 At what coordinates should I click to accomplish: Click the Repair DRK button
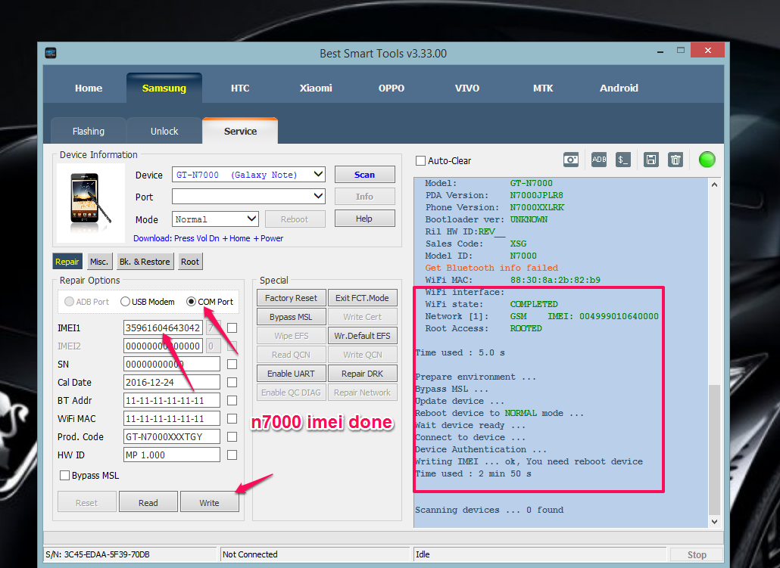click(362, 373)
